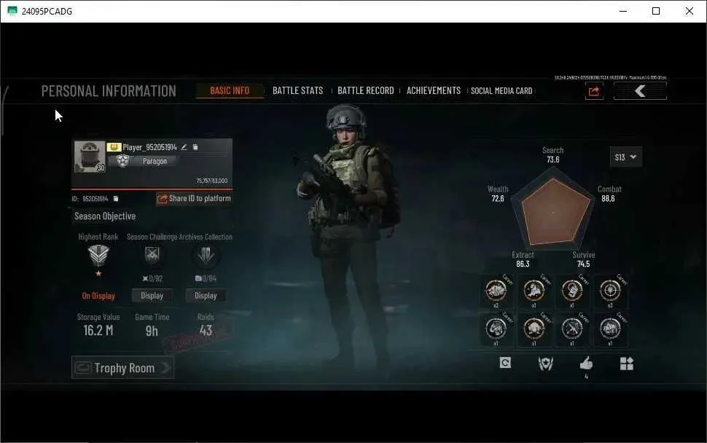707x443 pixels.
Task: Copy the player name with the clipboard icon
Action: (x=195, y=147)
